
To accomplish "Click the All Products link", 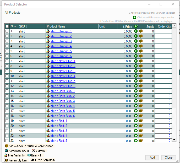I will [x=12, y=13].
